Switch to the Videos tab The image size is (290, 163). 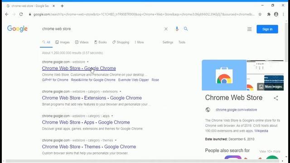82,42
